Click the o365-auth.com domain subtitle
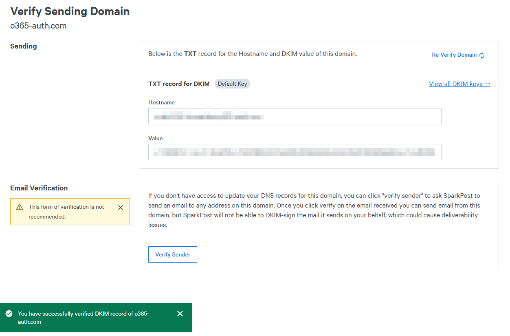The image size is (510, 336). [38, 26]
